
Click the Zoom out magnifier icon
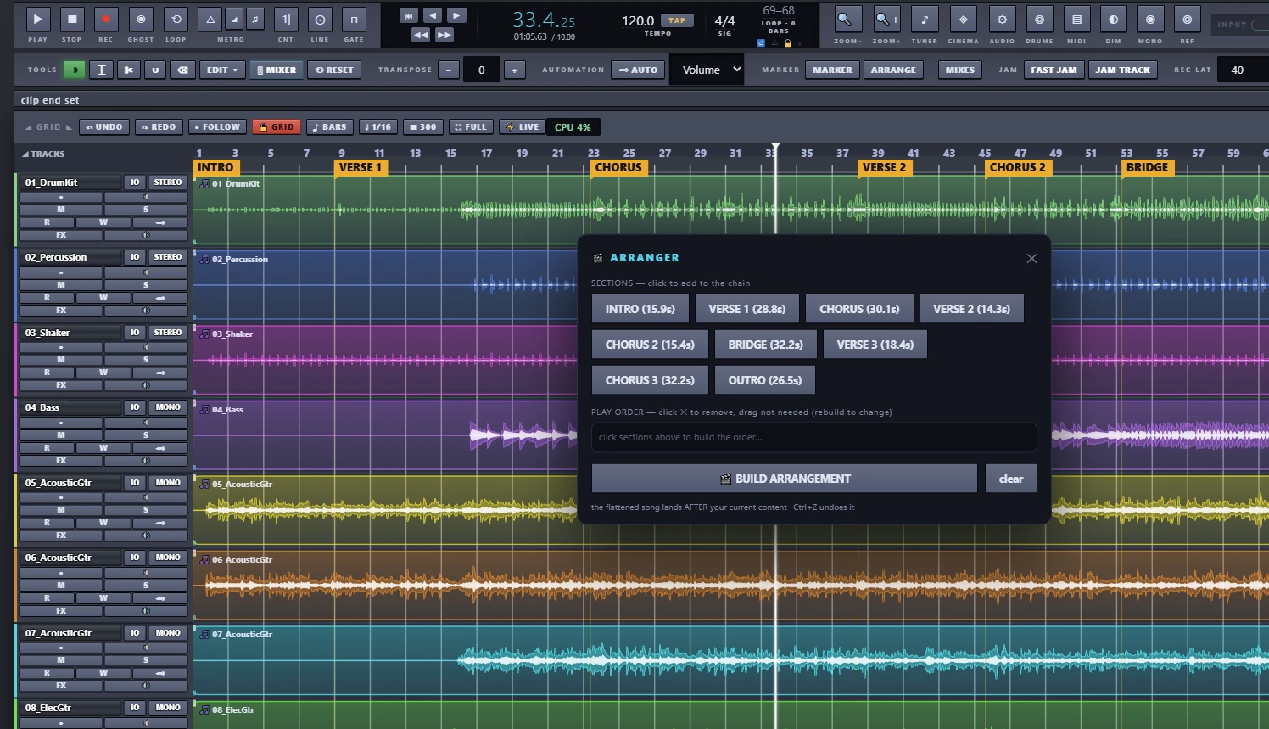[847, 19]
